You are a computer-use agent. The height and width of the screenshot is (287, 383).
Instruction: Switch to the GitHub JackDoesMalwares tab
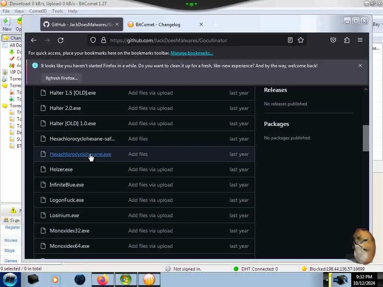[x=82, y=24]
